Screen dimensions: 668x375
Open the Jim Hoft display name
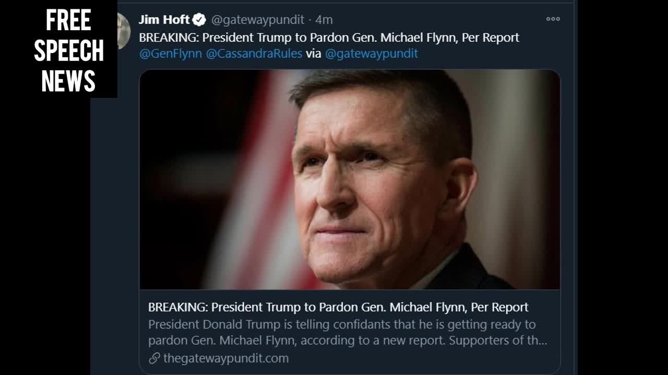[164, 20]
